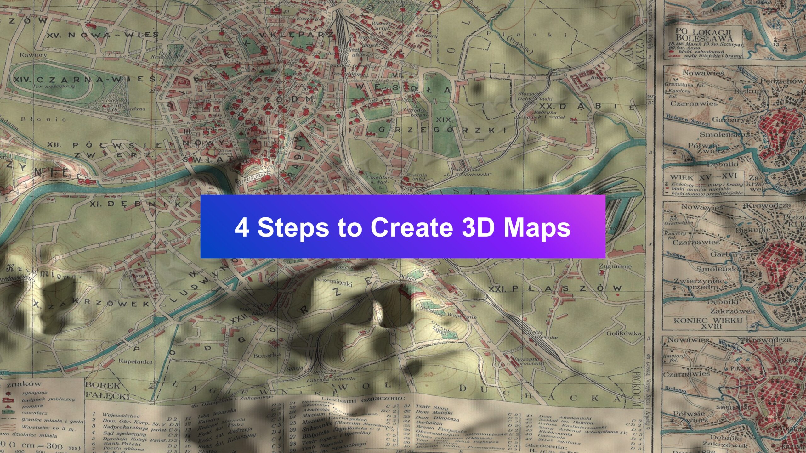Screen dimensions: 806x453
Task: Click the "4 Steps to Create 3D Maps" banner
Action: (403, 226)
